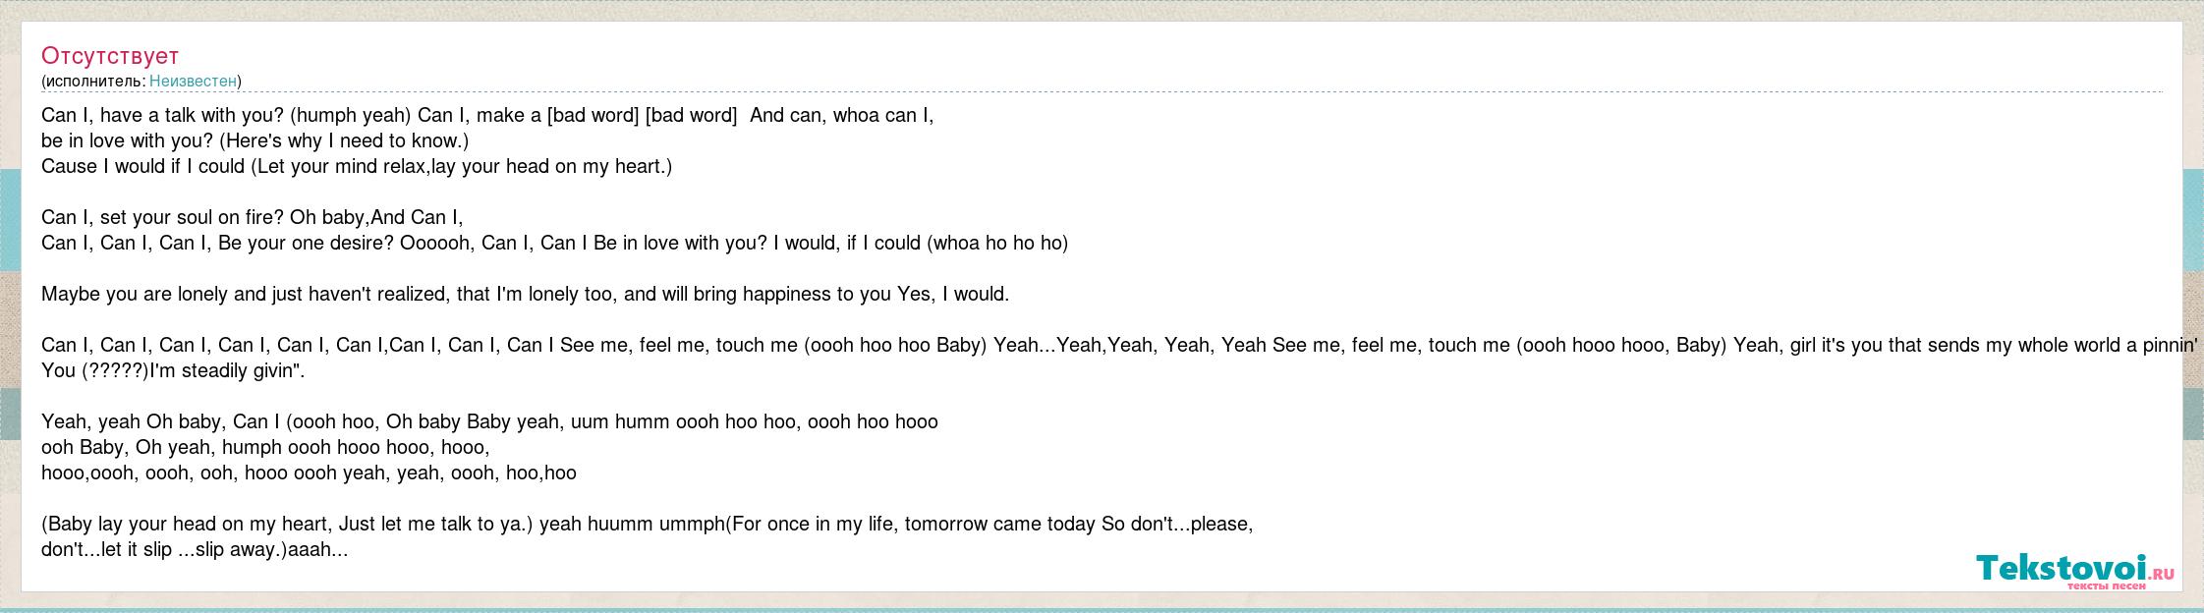Screen dimensions: 2204x613
Task: Click the line starting "hooo,oooh, oooh"
Action: [x=309, y=473]
